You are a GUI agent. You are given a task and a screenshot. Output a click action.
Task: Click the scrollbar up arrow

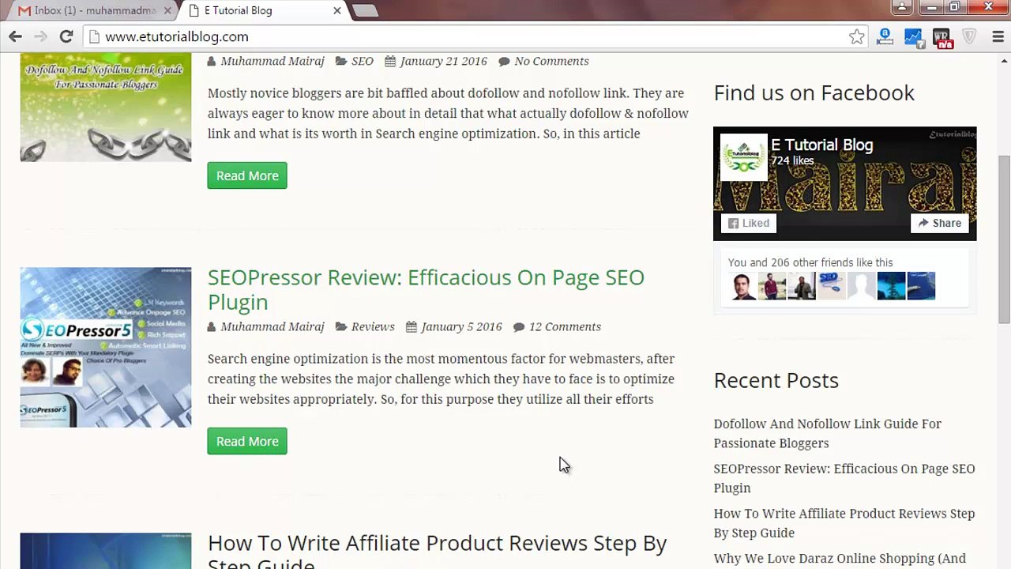coord(1004,59)
